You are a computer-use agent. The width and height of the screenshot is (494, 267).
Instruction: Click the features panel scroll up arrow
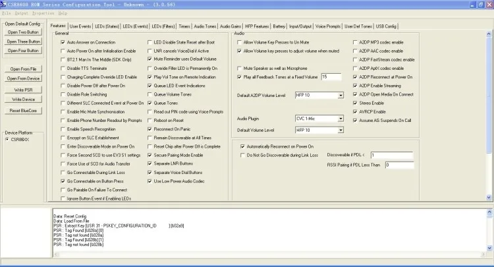[x=489, y=34]
